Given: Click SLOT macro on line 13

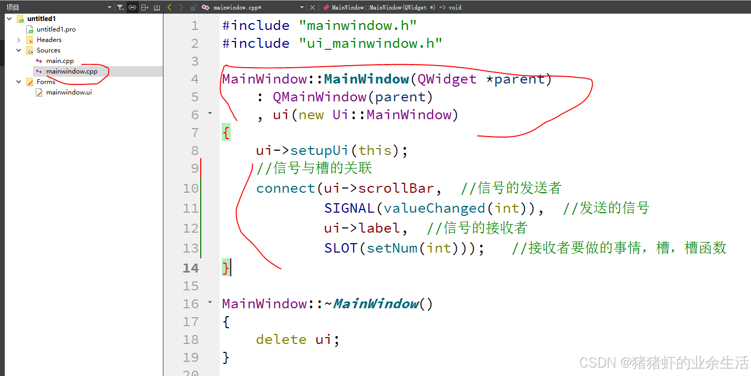Looking at the screenshot, I should pyautogui.click(x=341, y=248).
